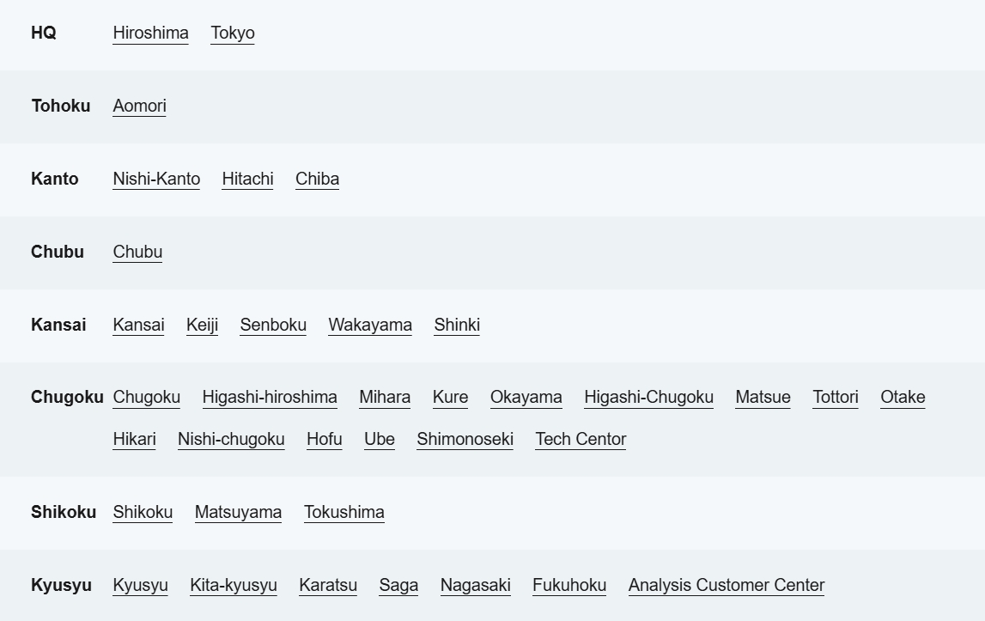Open the Nishi-Kanto link

[156, 179]
